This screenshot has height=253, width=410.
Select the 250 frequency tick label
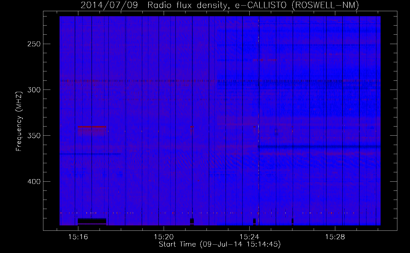pyautogui.click(x=34, y=44)
